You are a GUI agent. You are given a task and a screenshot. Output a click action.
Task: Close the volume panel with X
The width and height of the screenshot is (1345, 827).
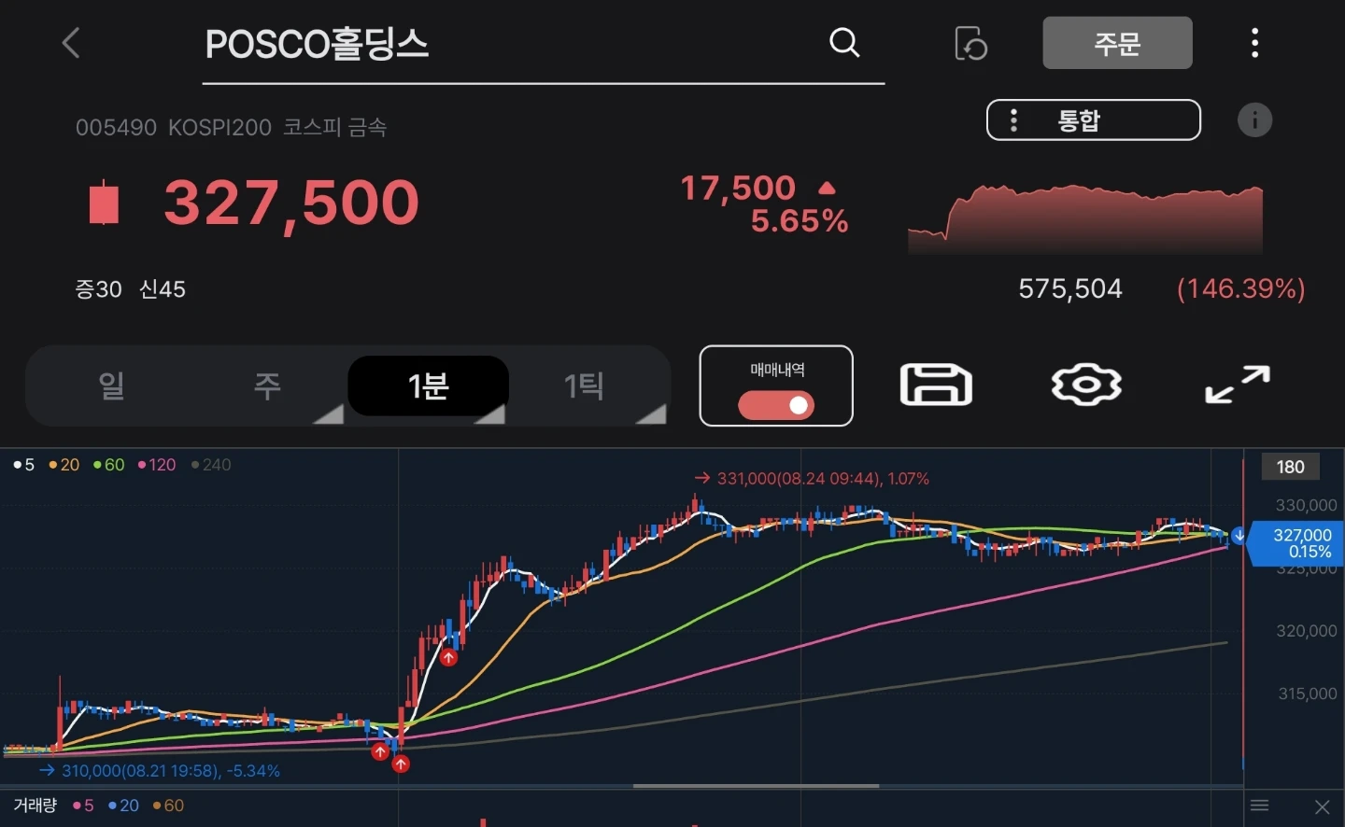1322,806
